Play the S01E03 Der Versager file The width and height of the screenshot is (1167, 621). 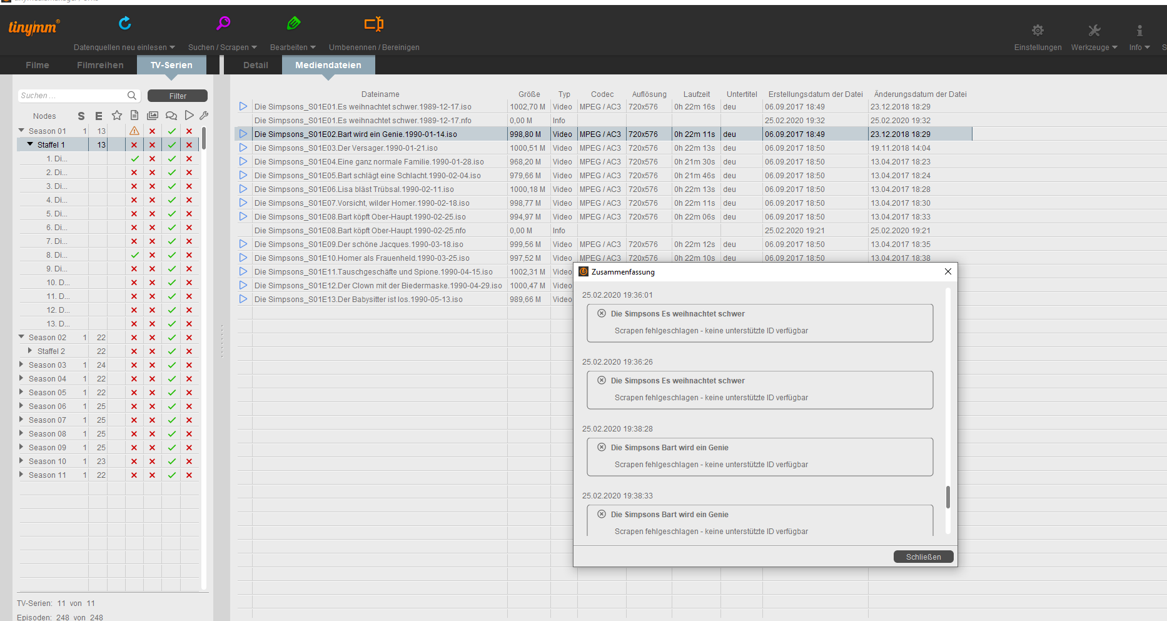click(x=243, y=148)
